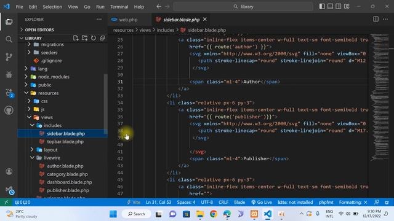Viewport: 394px width, 221px height.
Task: Expand the Open Editors section
Action: click(x=63, y=30)
